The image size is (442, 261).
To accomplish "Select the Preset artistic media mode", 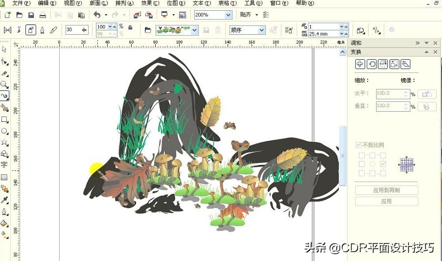I will coord(7,30).
